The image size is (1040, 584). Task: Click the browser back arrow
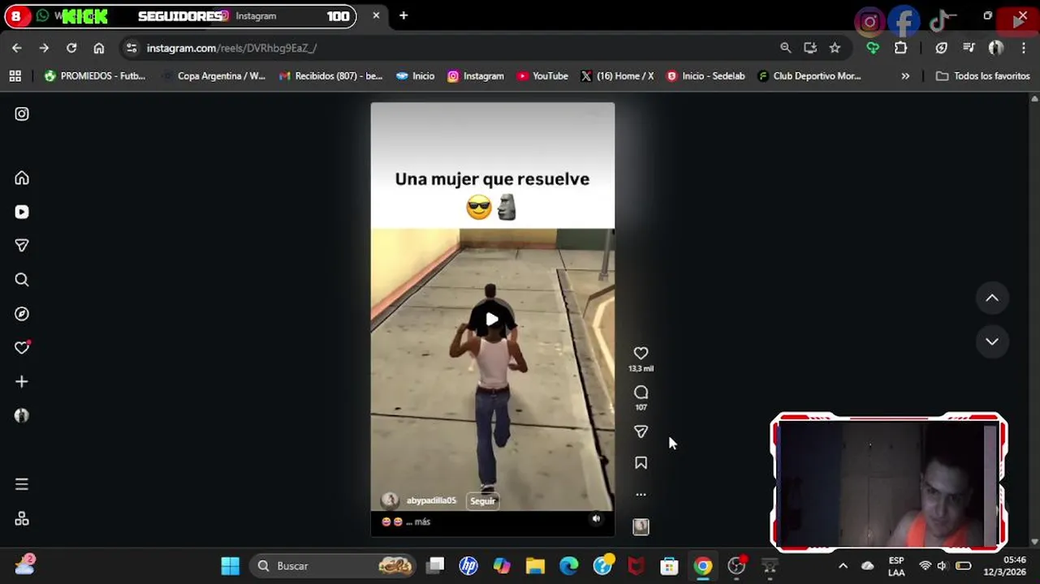(17, 48)
